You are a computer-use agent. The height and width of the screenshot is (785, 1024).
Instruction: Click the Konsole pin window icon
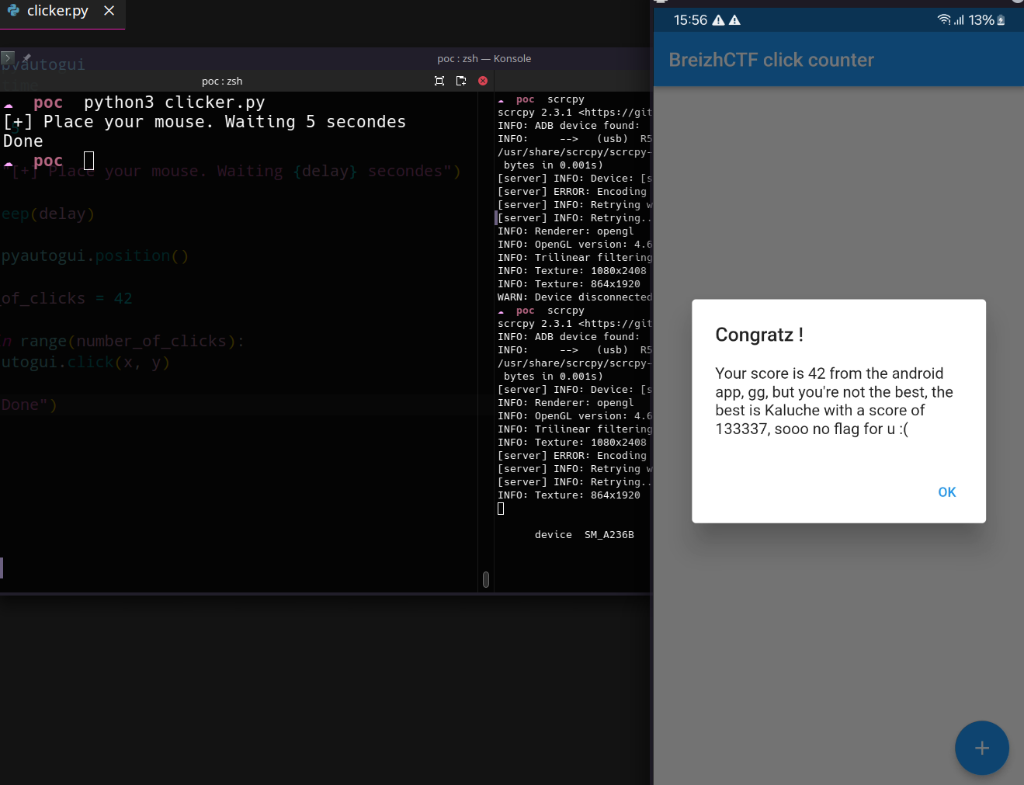pyautogui.click(x=26, y=58)
